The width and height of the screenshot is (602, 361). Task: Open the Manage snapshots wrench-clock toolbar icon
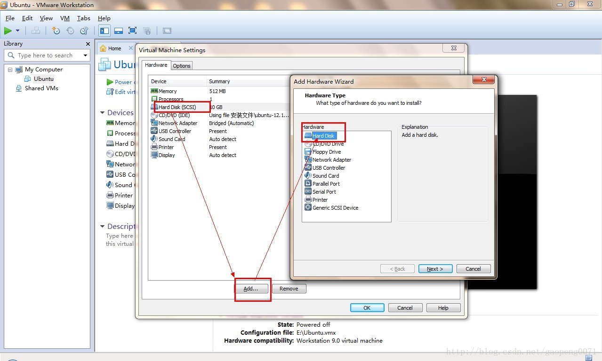tap(84, 31)
